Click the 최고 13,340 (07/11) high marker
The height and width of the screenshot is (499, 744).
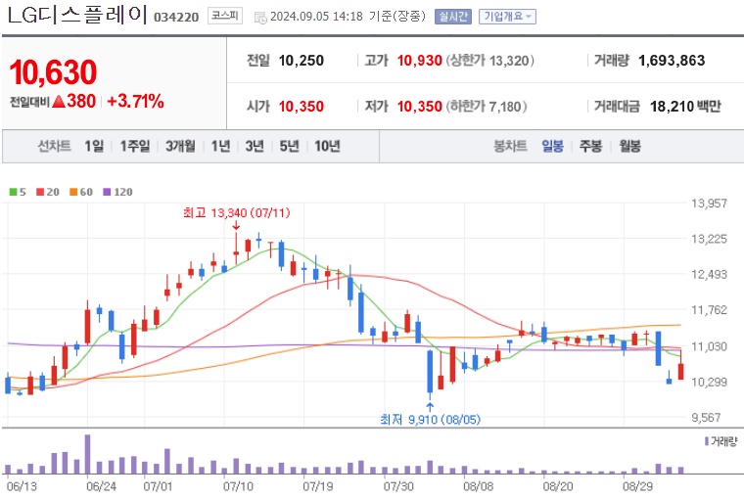237,213
